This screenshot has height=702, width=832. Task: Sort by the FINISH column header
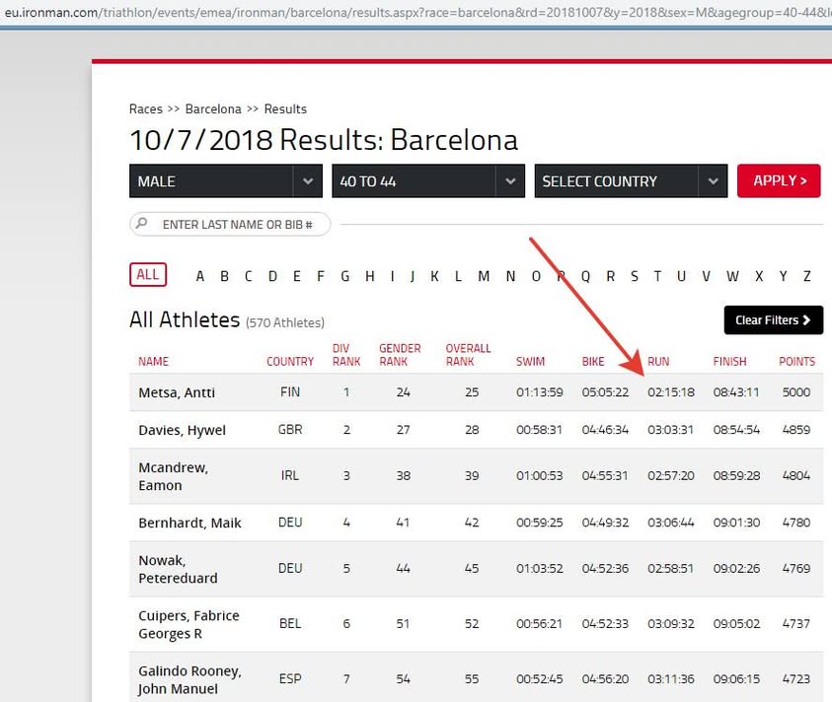click(x=729, y=362)
